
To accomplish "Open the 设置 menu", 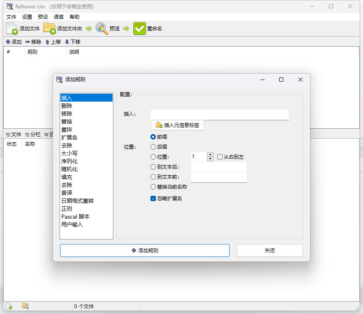I will tap(27, 17).
